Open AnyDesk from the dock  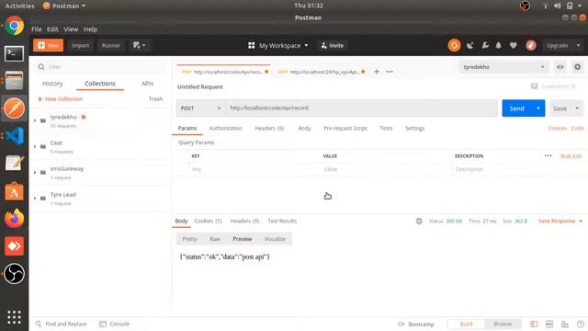[15, 246]
